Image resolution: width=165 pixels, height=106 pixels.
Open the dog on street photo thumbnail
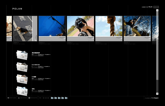pyautogui.click(x=25, y=29)
